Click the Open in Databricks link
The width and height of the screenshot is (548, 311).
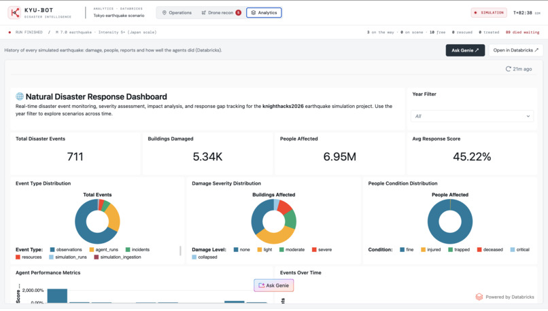pyautogui.click(x=516, y=50)
